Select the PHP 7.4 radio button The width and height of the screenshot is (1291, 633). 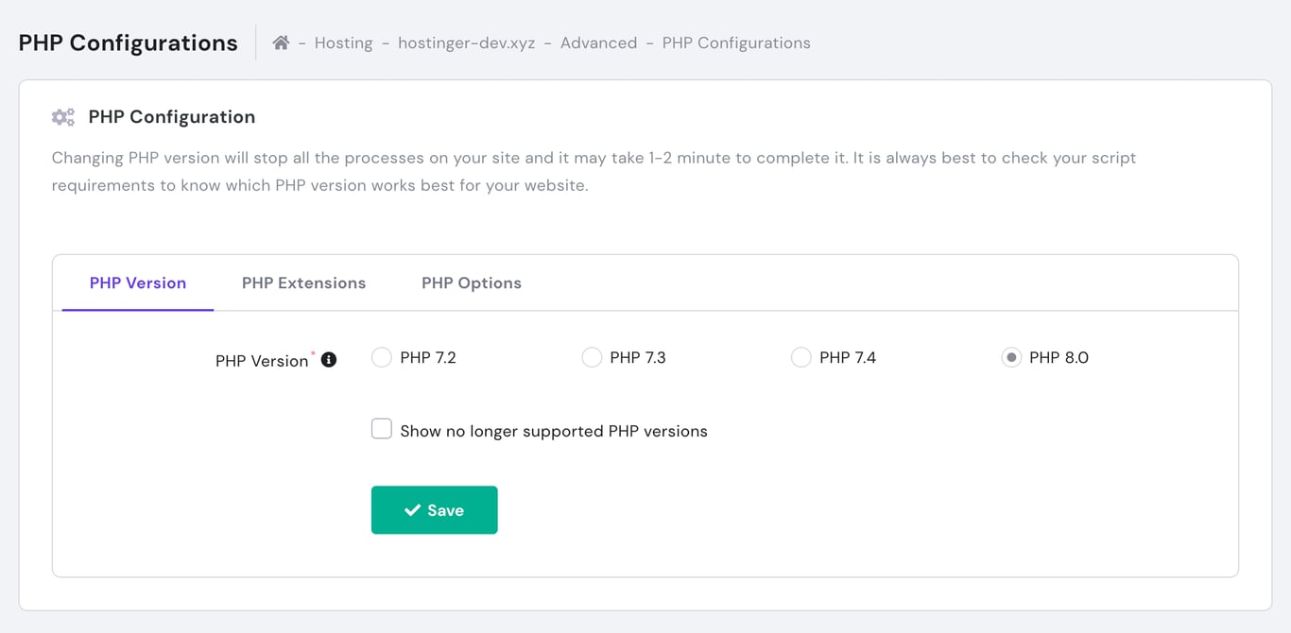pos(801,357)
